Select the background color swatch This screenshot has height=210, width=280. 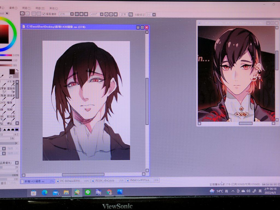tap(16, 76)
